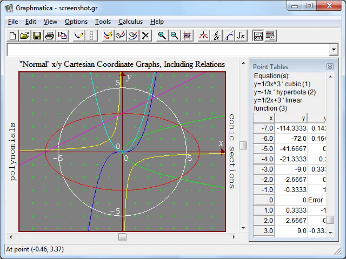Image resolution: width=346 pixels, height=259 pixels.
Task: Click the Zoom In magnifier icon
Action: (162, 36)
